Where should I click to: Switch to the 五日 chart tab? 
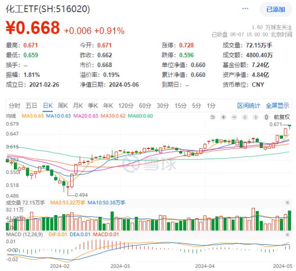(x=31, y=106)
